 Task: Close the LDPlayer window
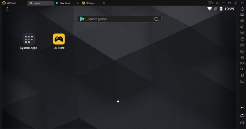[x=236, y=3]
